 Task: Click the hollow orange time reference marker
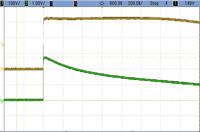pyautogui.click(x=102, y=8)
